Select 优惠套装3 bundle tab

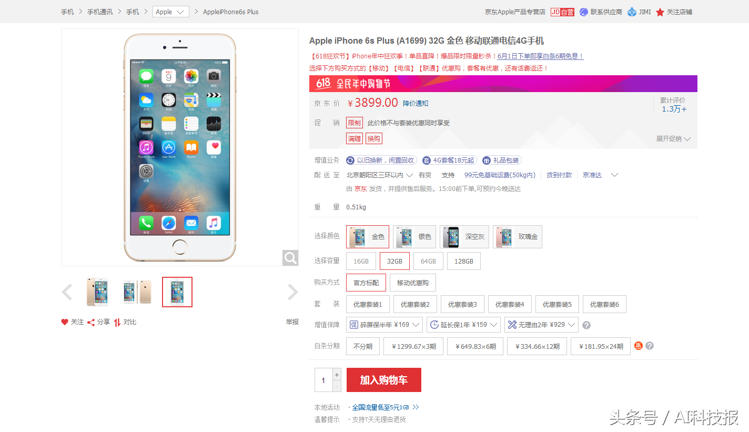[x=462, y=304]
